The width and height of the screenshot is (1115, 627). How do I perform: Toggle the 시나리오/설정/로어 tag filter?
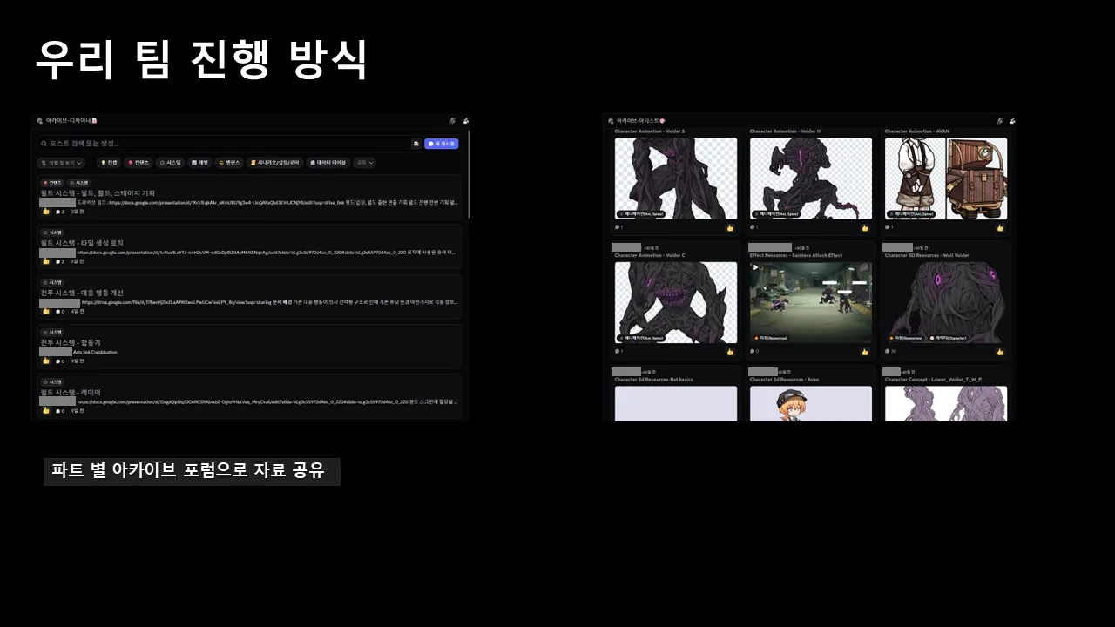tap(274, 163)
